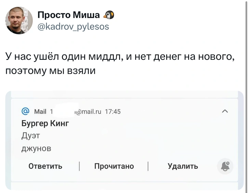Image resolution: width=249 pixels, height=193 pixels.
Task: Click the white redaction block over the email
Action: click(x=63, y=111)
